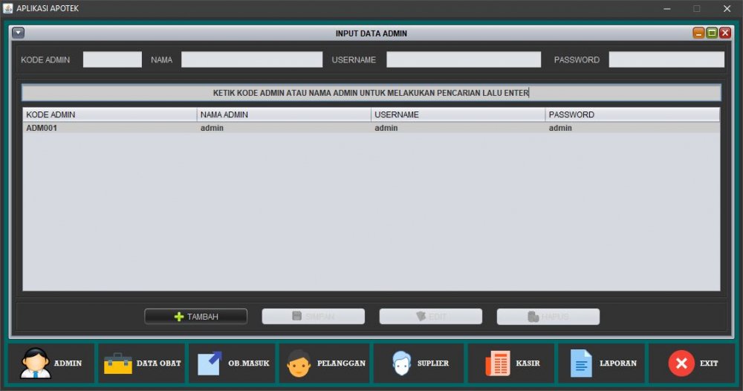The image size is (743, 391).
Task: Click the Tambah button
Action: [x=196, y=317]
